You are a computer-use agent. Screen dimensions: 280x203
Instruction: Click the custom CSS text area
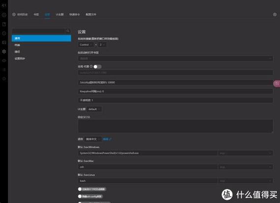coord(175,126)
